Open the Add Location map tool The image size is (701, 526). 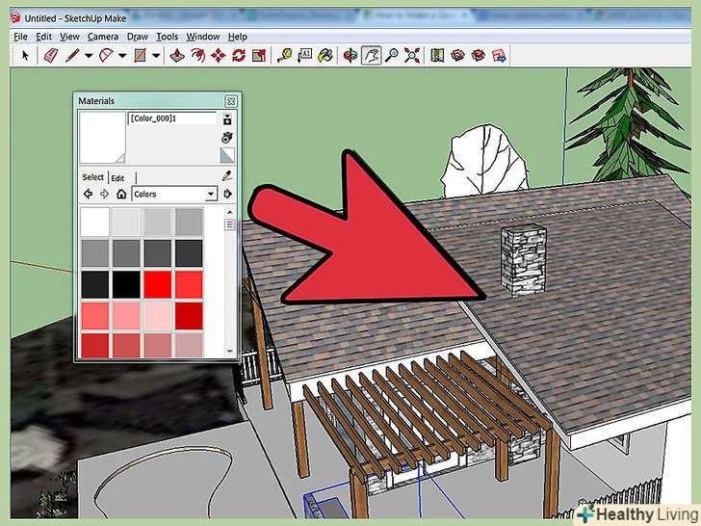(x=437, y=56)
